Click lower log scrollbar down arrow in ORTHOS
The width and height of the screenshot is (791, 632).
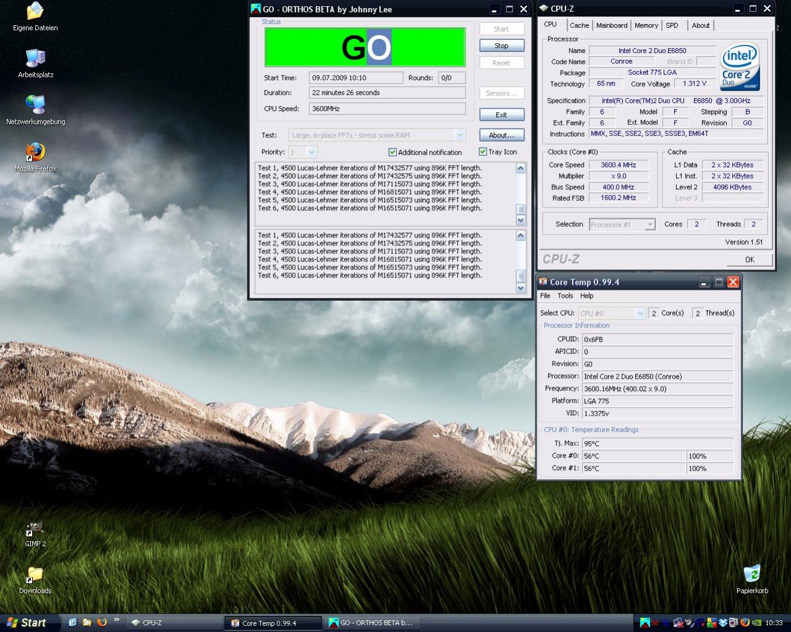521,287
